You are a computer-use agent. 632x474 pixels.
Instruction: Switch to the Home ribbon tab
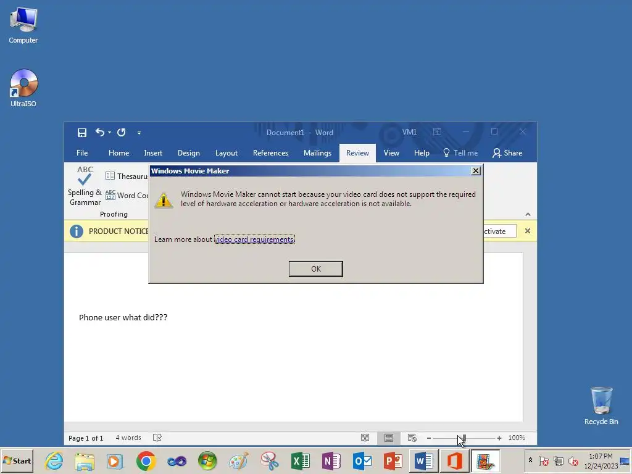pyautogui.click(x=118, y=153)
